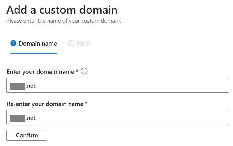
Task: Click the blue underline beneath Domain name tab
Action: tap(34, 53)
